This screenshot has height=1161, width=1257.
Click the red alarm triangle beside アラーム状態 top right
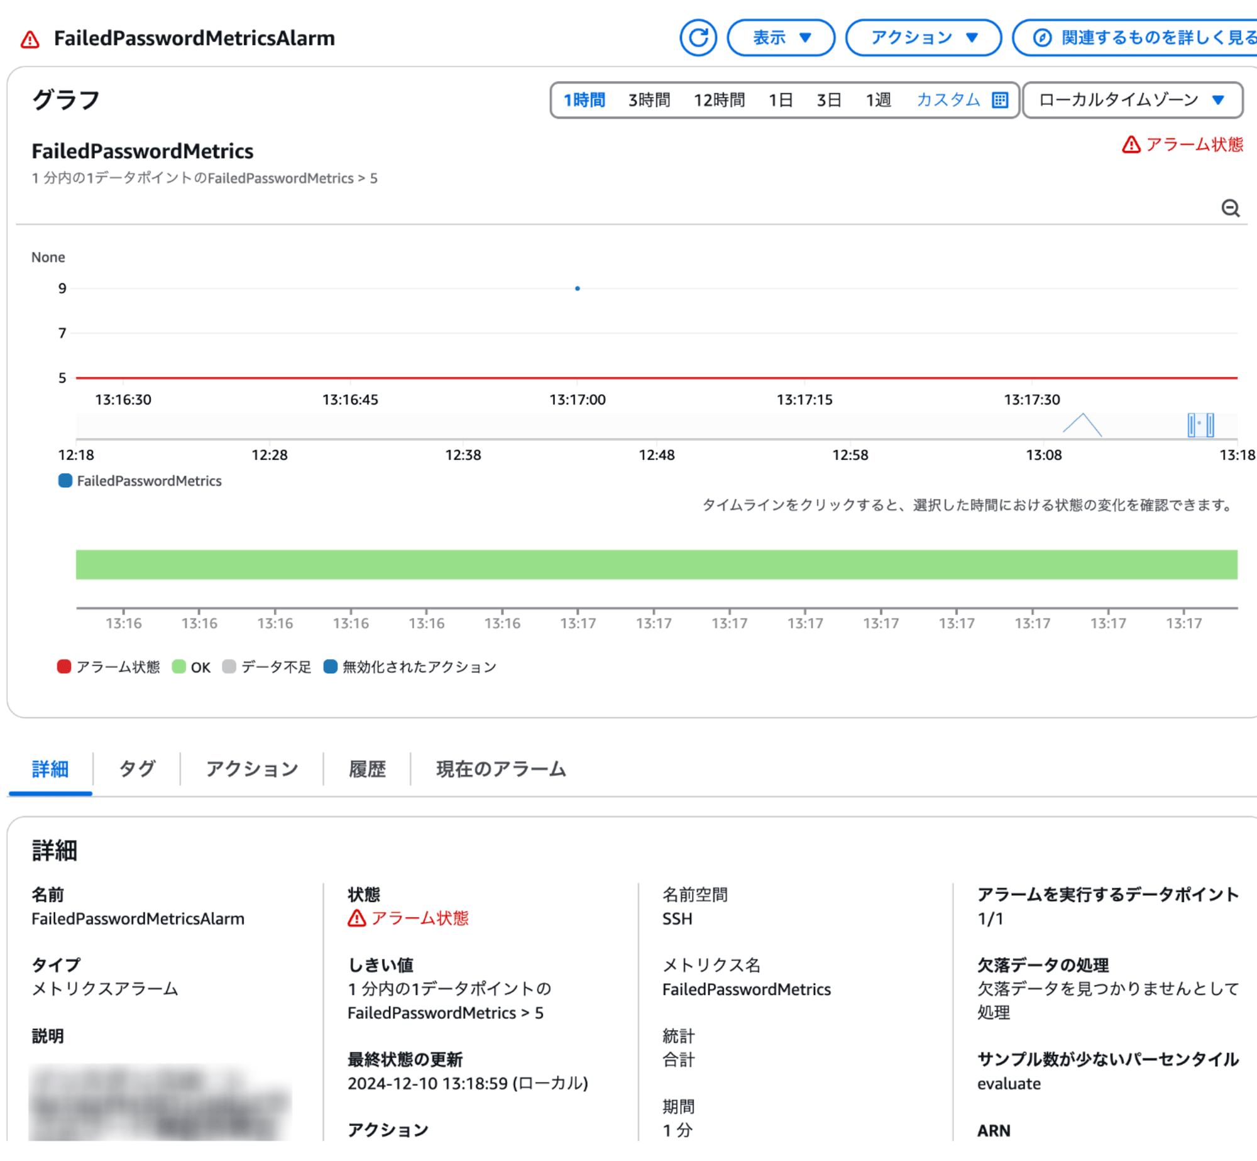pos(1131,144)
